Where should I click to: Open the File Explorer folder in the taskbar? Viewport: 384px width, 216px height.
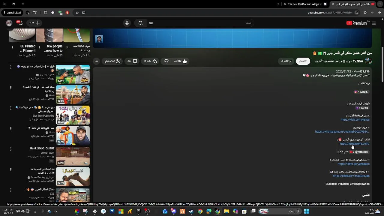[x=226, y=211]
